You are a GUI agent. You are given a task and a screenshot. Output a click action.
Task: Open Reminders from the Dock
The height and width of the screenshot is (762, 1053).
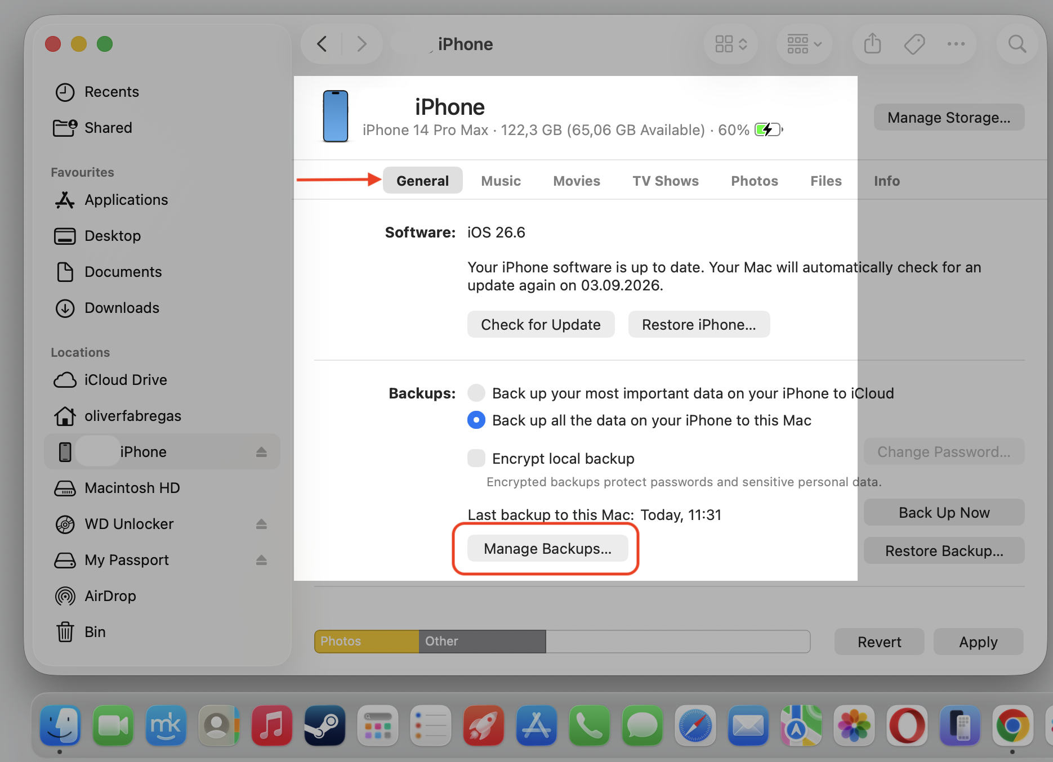coord(431,725)
